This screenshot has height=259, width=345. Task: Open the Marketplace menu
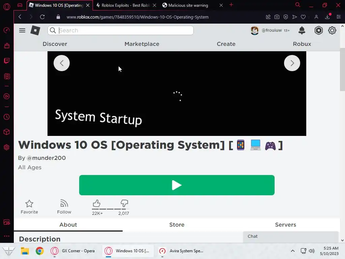click(142, 44)
